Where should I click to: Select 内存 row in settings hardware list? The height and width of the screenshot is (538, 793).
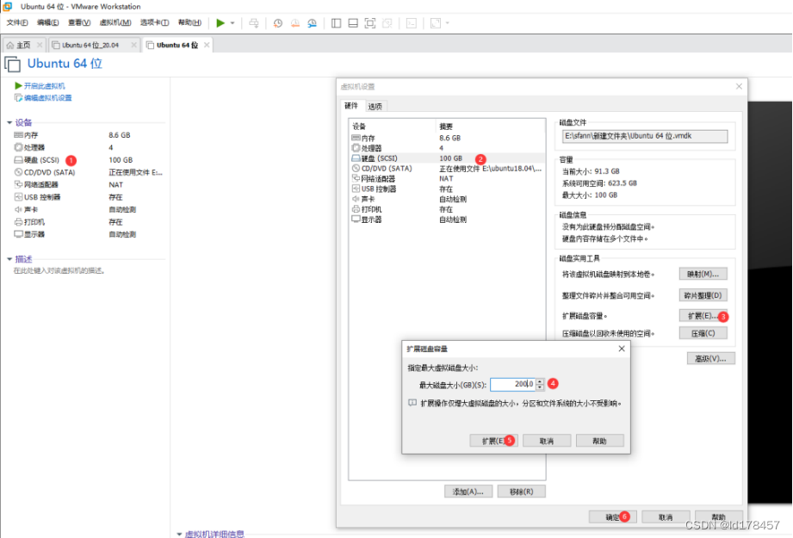pyautogui.click(x=447, y=138)
